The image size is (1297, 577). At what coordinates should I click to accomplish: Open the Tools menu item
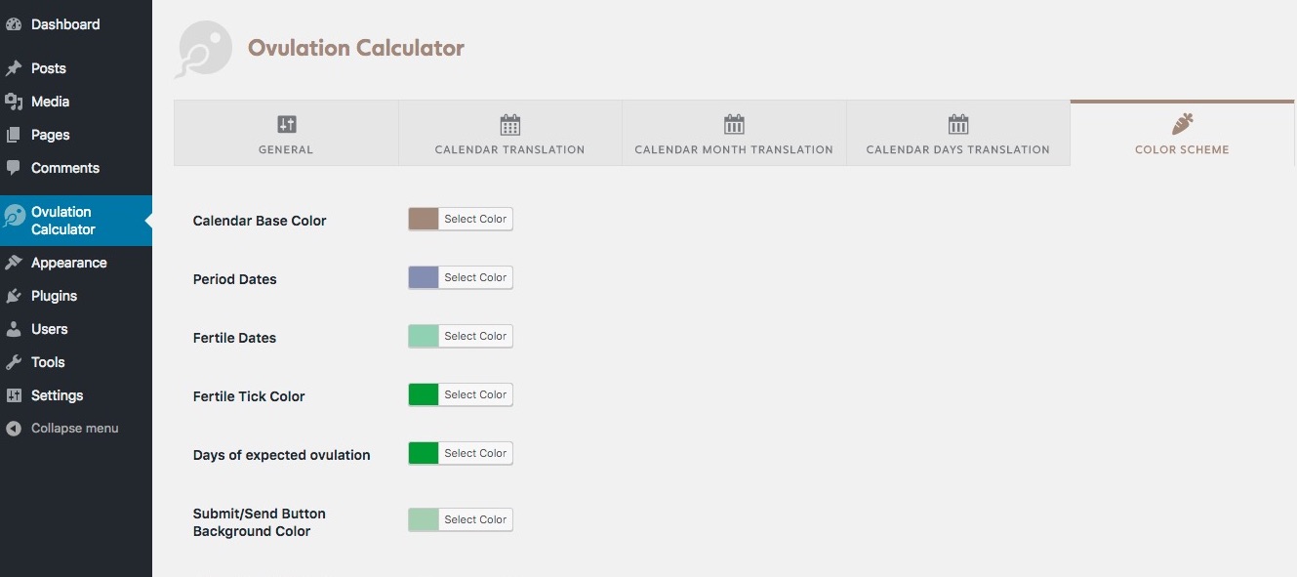[x=76, y=362]
